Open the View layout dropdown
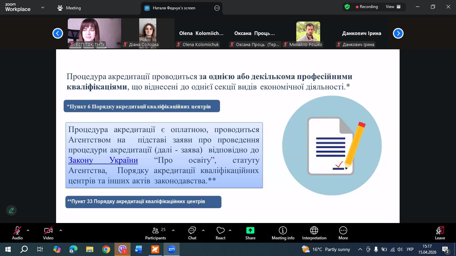The image size is (456, 256). coord(394,7)
